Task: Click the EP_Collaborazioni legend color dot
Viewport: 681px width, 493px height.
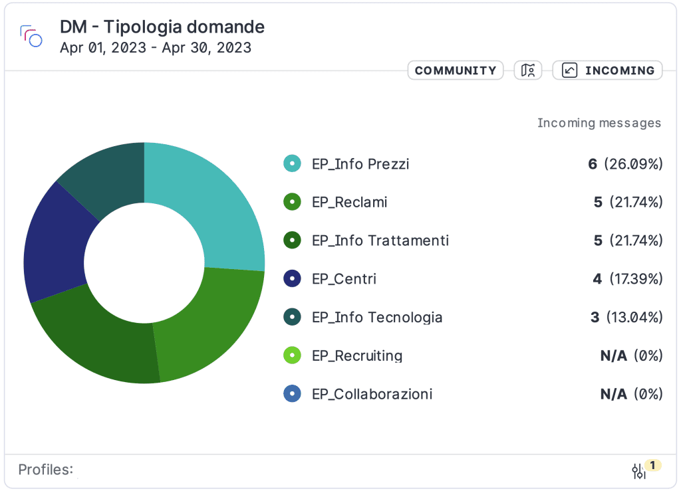Action: (293, 393)
